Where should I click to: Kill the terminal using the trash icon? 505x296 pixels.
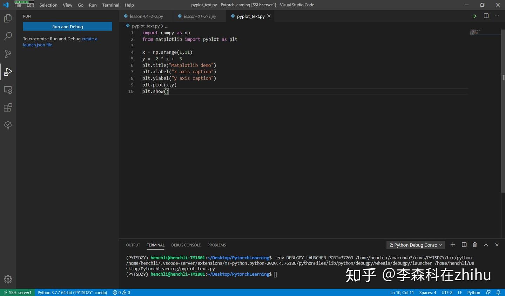click(x=474, y=245)
